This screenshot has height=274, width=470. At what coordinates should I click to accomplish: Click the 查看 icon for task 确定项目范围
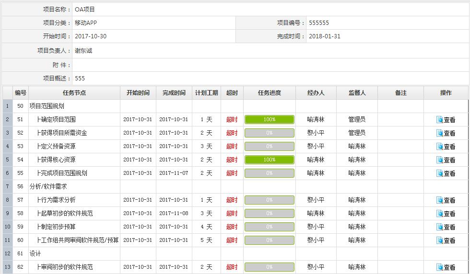pyautogui.click(x=440, y=120)
